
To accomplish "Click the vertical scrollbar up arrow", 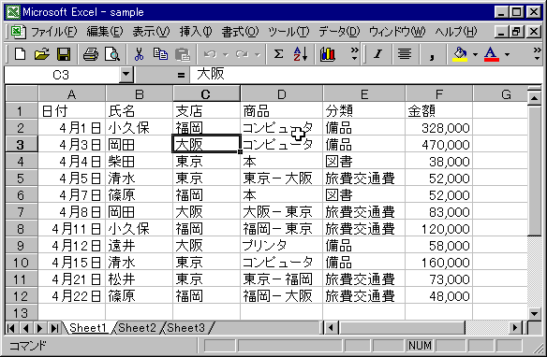I will click(535, 98).
